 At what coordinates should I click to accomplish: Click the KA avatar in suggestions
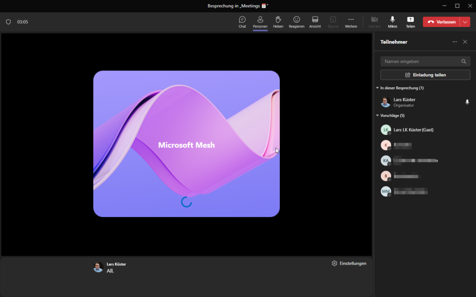(x=386, y=161)
